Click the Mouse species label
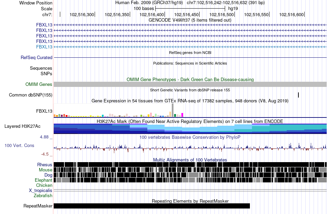Viewport: 327px width, 214px height. coord(45,170)
